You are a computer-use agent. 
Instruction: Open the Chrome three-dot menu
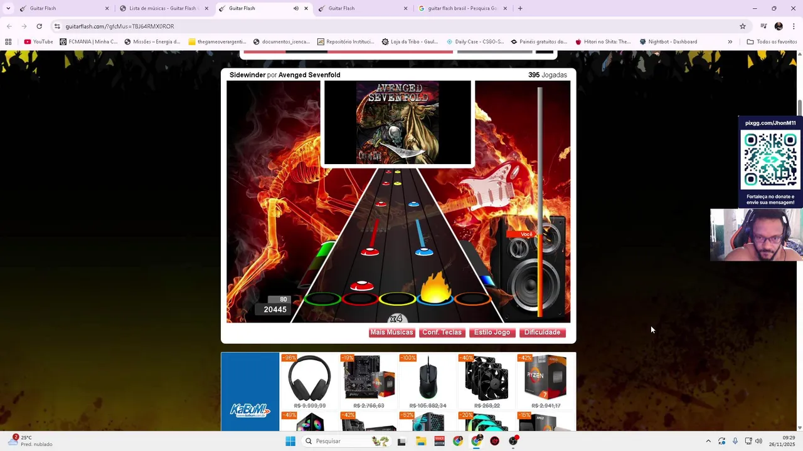[x=794, y=26]
